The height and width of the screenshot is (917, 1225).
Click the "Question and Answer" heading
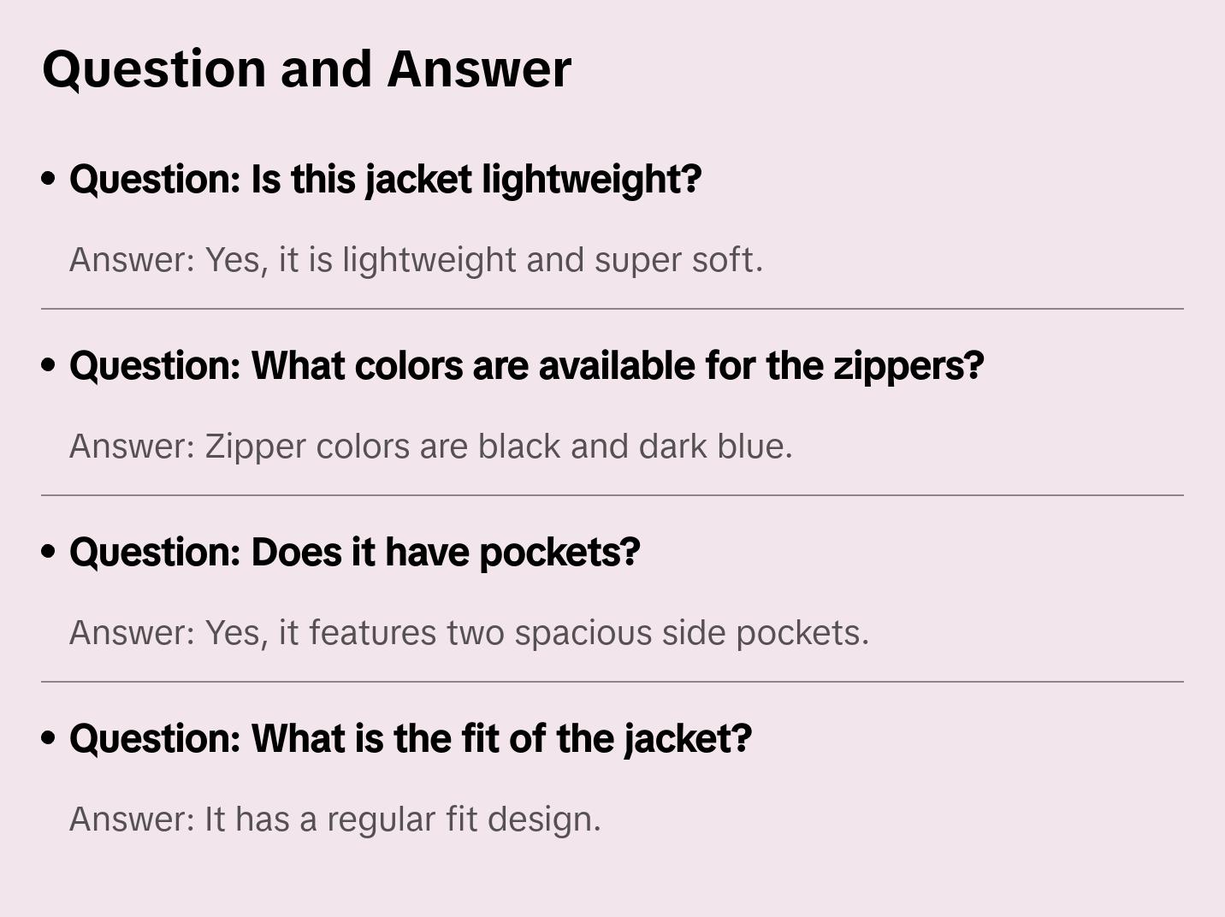(306, 69)
